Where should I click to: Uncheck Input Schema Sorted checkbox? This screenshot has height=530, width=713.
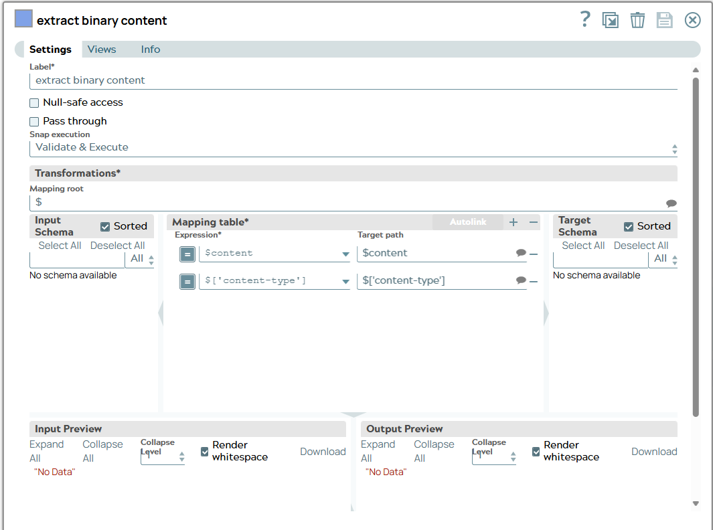pos(105,227)
